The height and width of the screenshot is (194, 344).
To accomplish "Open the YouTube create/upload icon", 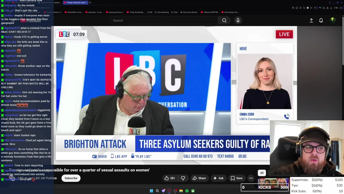I will pos(311,20).
